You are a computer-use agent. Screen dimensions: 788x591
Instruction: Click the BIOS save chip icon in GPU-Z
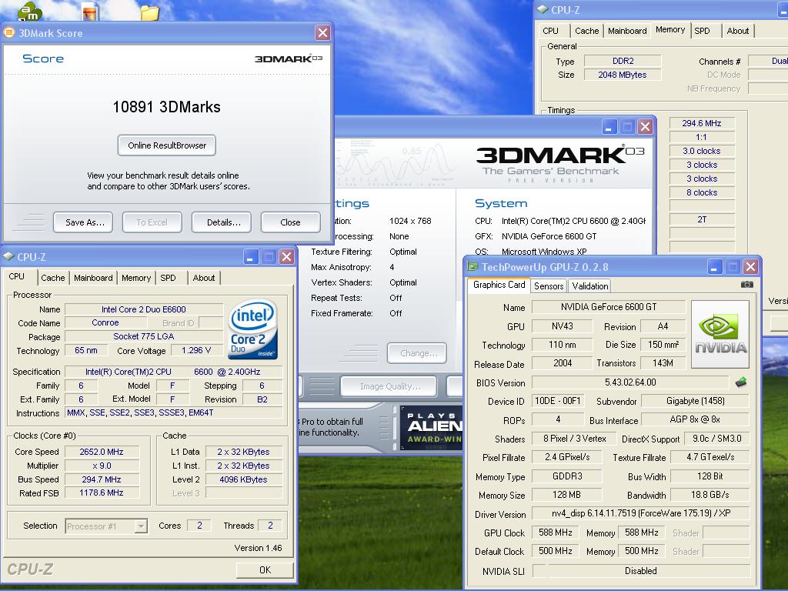click(x=741, y=382)
